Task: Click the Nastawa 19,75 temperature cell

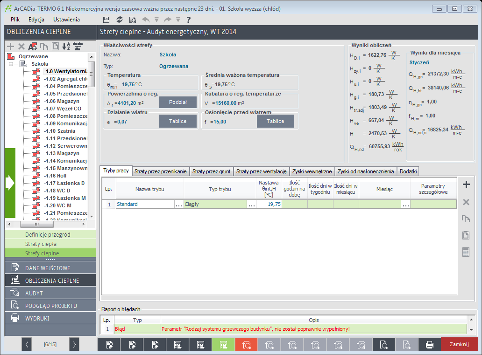Action: [x=269, y=204]
